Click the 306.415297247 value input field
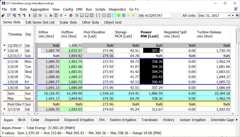This screenshot has width=240, height=137. click(154, 16)
